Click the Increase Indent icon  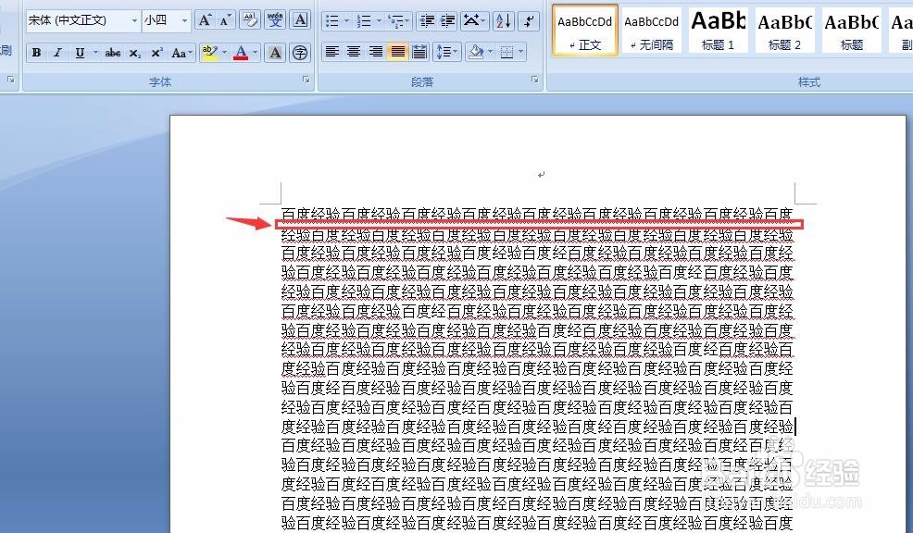448,21
